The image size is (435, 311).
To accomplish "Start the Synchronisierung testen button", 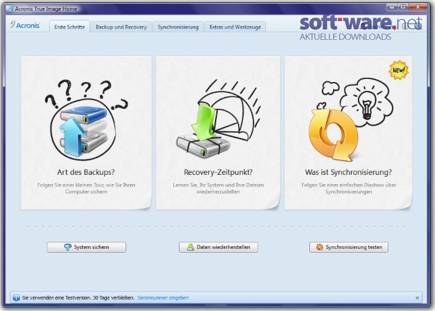I will (349, 247).
